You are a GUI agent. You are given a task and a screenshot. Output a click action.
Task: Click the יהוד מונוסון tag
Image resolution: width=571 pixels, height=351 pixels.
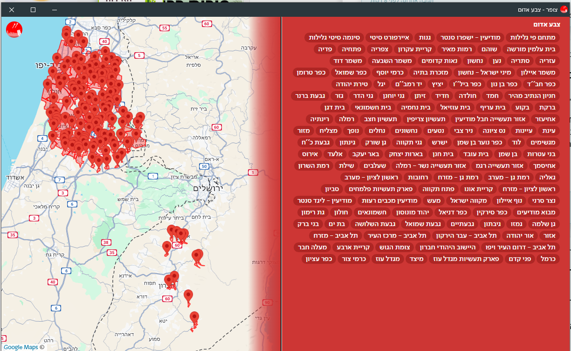[x=413, y=212]
